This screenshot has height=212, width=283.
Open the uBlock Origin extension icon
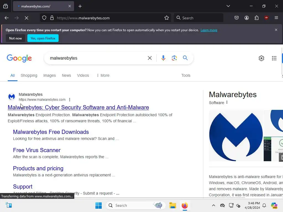pos(266,18)
